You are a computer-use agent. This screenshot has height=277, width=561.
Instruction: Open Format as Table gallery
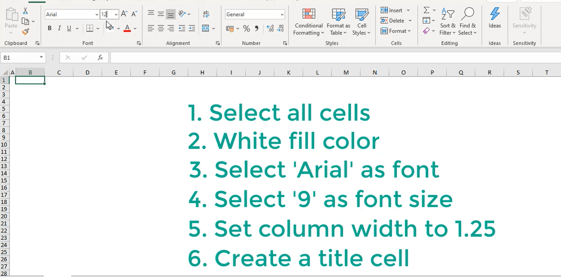tap(338, 22)
